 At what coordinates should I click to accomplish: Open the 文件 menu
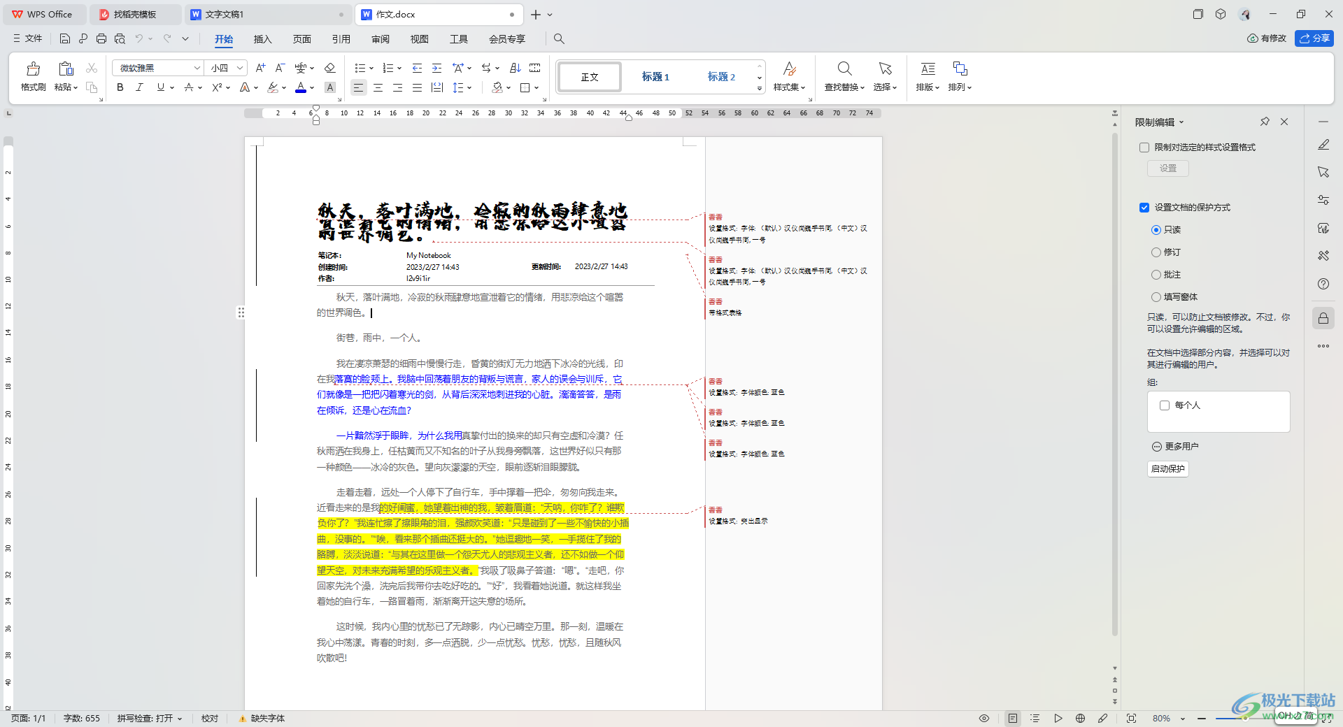click(28, 38)
